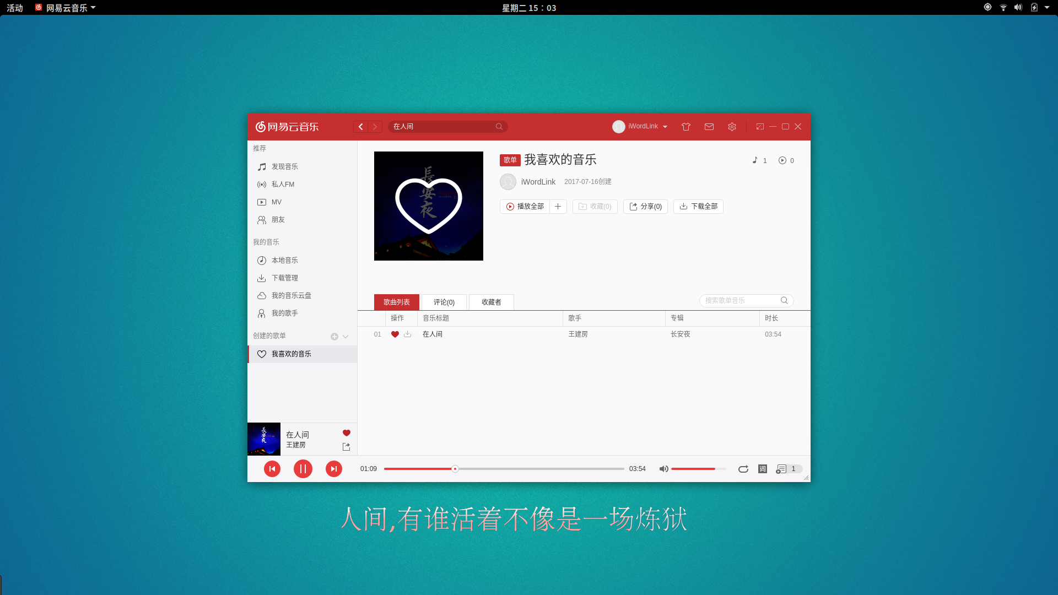
Task: Open the clock 星期二 15:03 calendar
Action: coord(529,8)
